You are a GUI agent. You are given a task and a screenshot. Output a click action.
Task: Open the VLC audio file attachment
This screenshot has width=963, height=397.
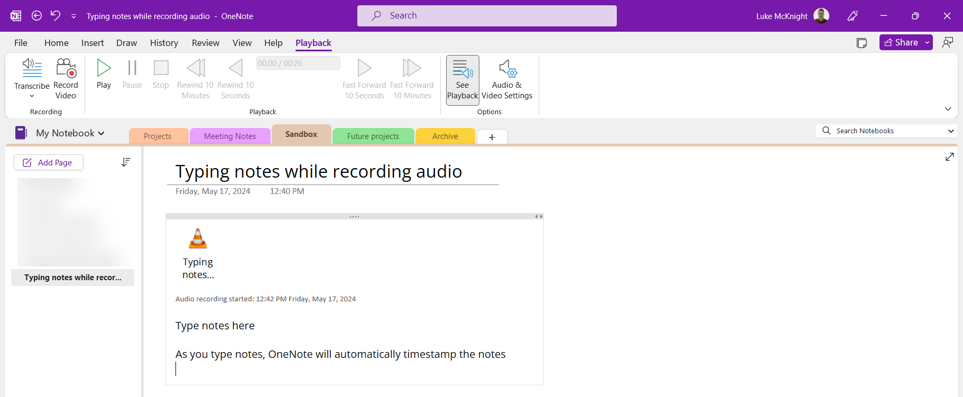pos(198,253)
